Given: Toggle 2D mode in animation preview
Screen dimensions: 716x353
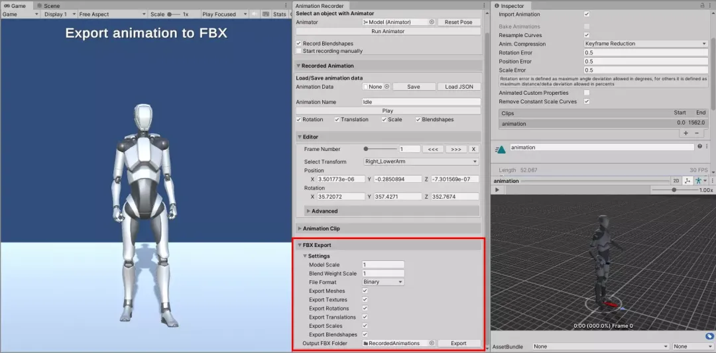Looking at the screenshot, I should pyautogui.click(x=676, y=181).
